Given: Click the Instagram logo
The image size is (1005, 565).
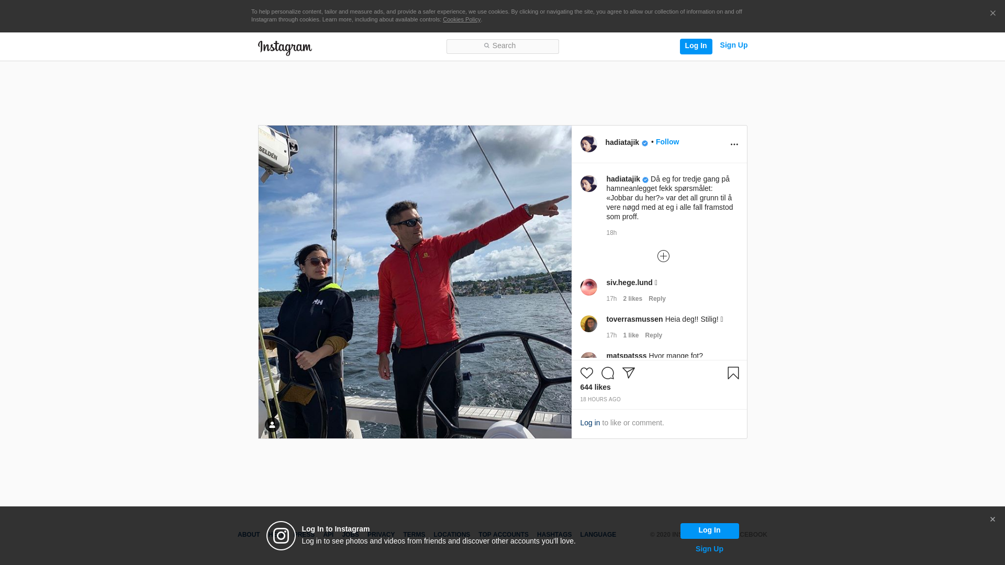Looking at the screenshot, I should click(285, 48).
